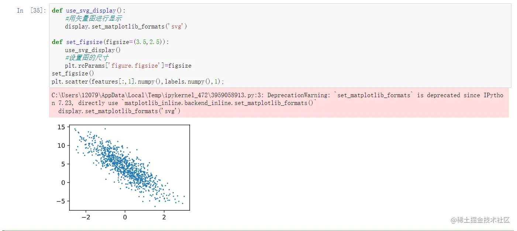Click the comment 设置图的尺寸

(87, 58)
